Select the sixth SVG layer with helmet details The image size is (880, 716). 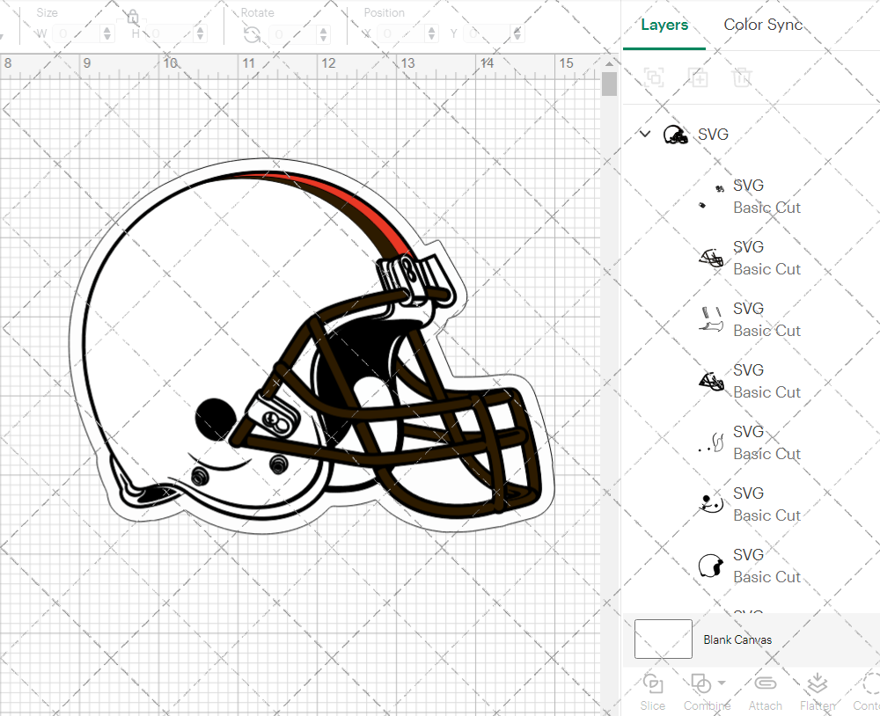(751, 505)
